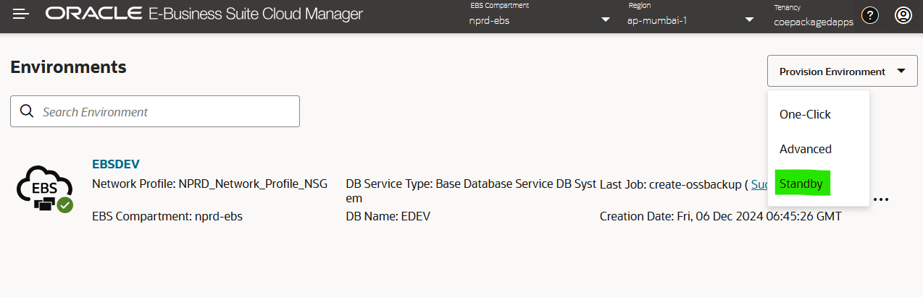The image size is (923, 297).
Task: Click the search magnifier icon
Action: [28, 111]
